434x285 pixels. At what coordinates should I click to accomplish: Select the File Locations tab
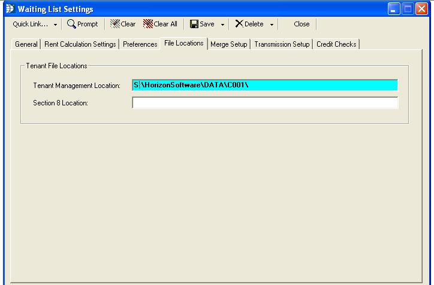click(184, 43)
